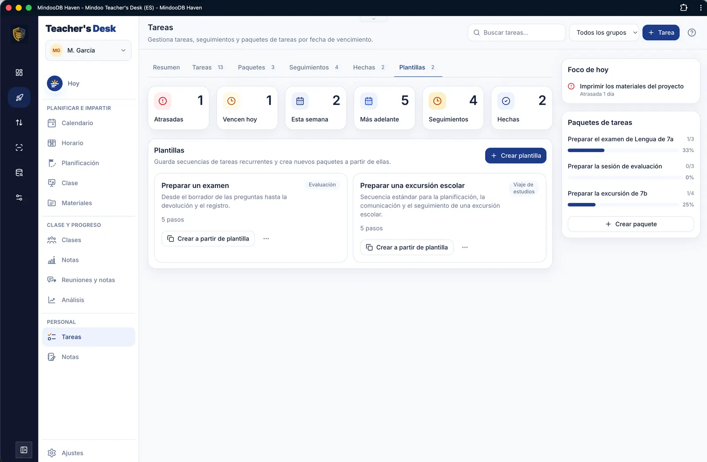
Task: Open the Más adelante summary card
Action: pyautogui.click(x=384, y=108)
